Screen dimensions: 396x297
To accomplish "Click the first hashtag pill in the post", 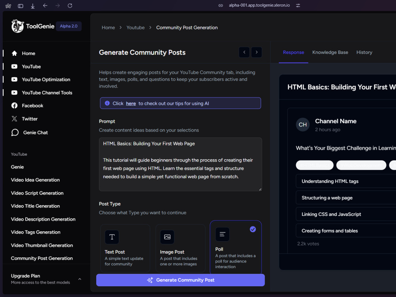I will (x=315, y=165).
